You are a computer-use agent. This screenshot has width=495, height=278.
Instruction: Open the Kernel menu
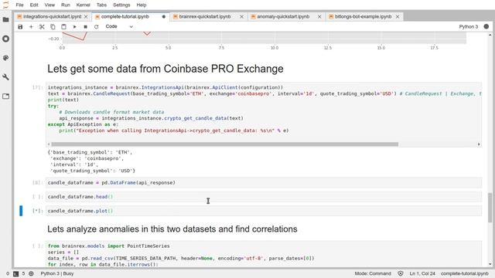[83, 5]
